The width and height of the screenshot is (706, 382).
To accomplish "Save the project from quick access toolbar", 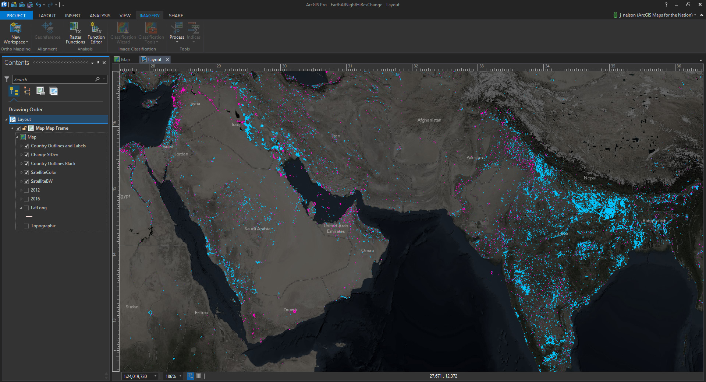I will click(30, 5).
